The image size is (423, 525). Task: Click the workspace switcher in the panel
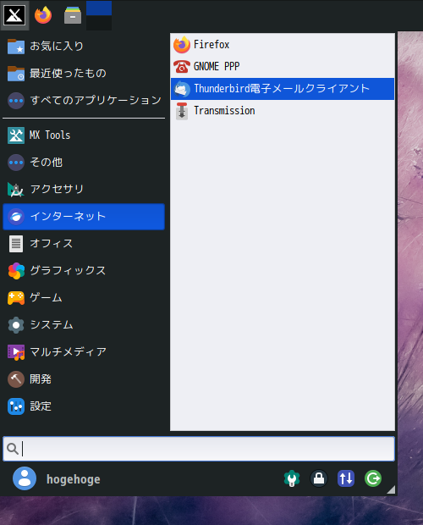point(99,15)
